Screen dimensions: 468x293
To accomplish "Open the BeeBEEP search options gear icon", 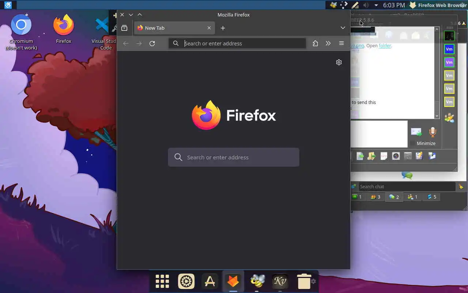I will pyautogui.click(x=354, y=186).
